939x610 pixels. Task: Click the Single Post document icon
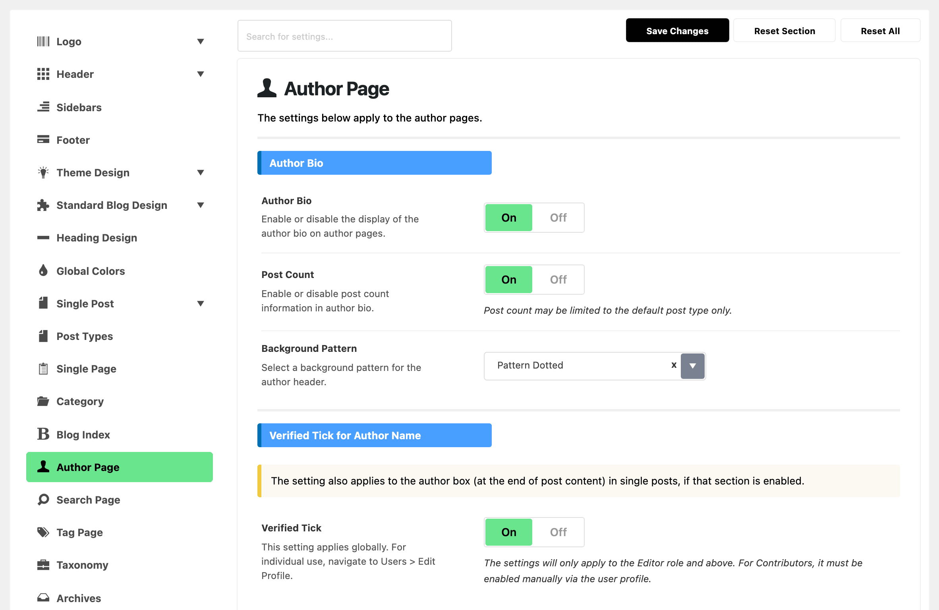click(x=43, y=303)
